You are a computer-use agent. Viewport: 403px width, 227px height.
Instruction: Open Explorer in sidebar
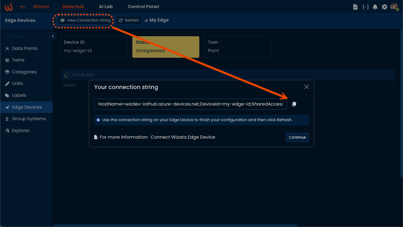coord(26,131)
